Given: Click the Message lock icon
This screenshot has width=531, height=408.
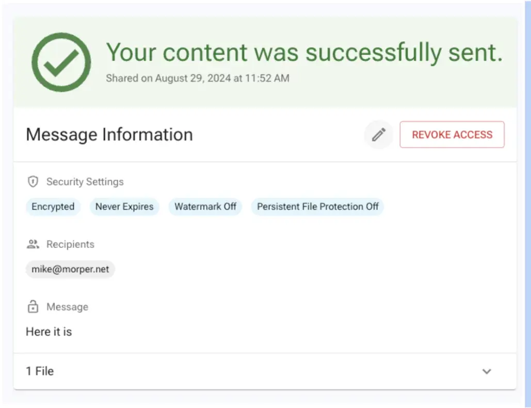Looking at the screenshot, I should point(33,307).
